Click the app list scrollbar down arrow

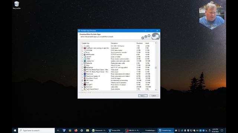pos(156,90)
